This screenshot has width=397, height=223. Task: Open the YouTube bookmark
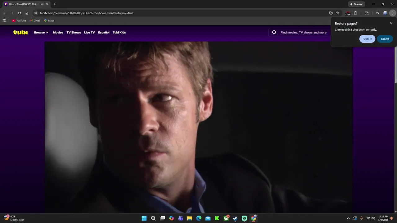[19, 21]
